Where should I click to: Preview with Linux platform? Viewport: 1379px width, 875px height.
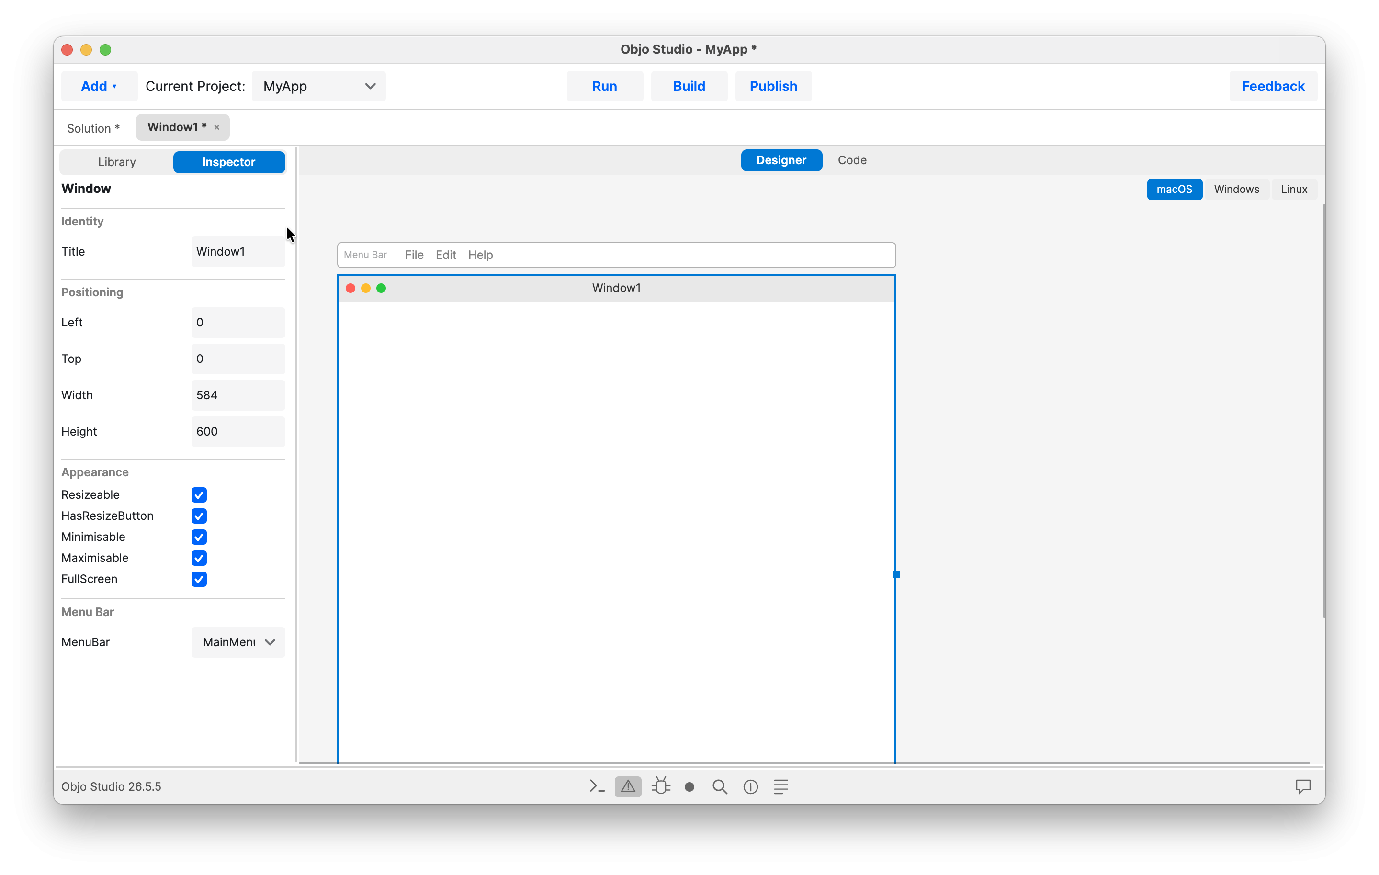click(1294, 190)
